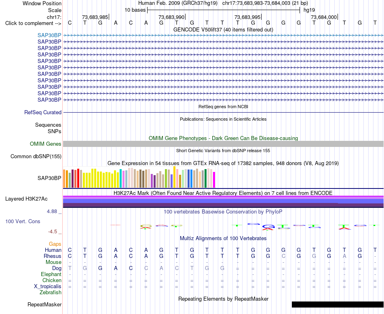Click the GENCODE V50lift37 track title
The image size is (384, 314).
click(223, 29)
